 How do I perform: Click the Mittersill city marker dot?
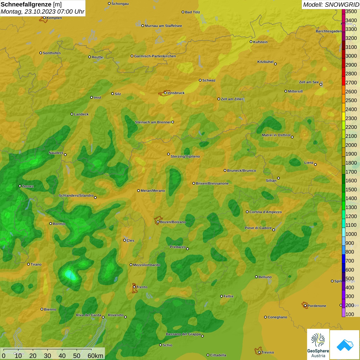pos(286,91)
